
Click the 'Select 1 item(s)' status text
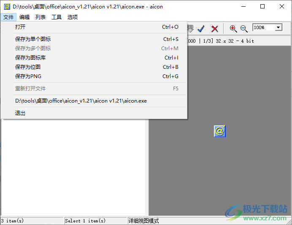point(85,221)
